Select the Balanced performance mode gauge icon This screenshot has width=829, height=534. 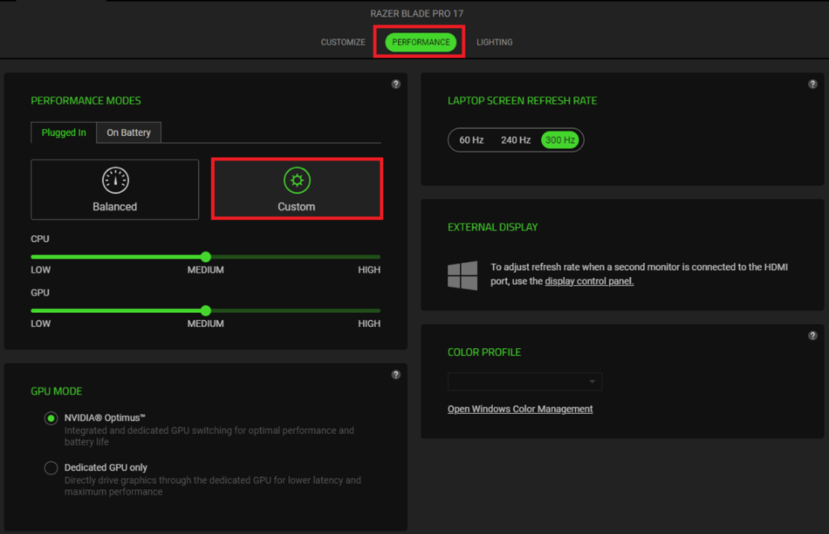(x=114, y=179)
